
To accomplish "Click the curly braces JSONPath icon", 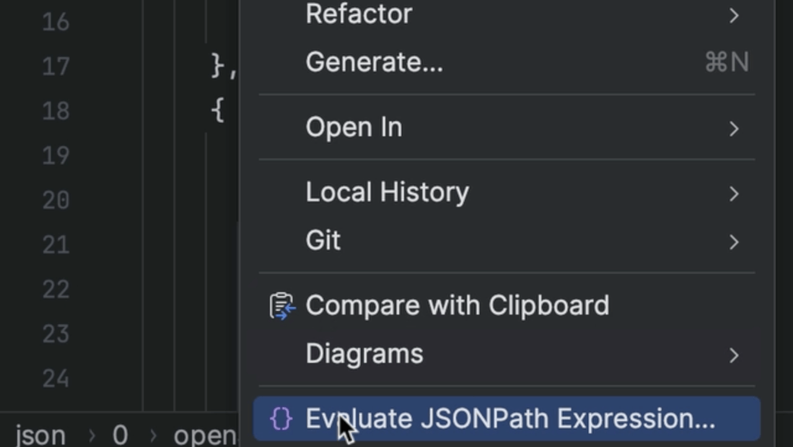I will 281,419.
